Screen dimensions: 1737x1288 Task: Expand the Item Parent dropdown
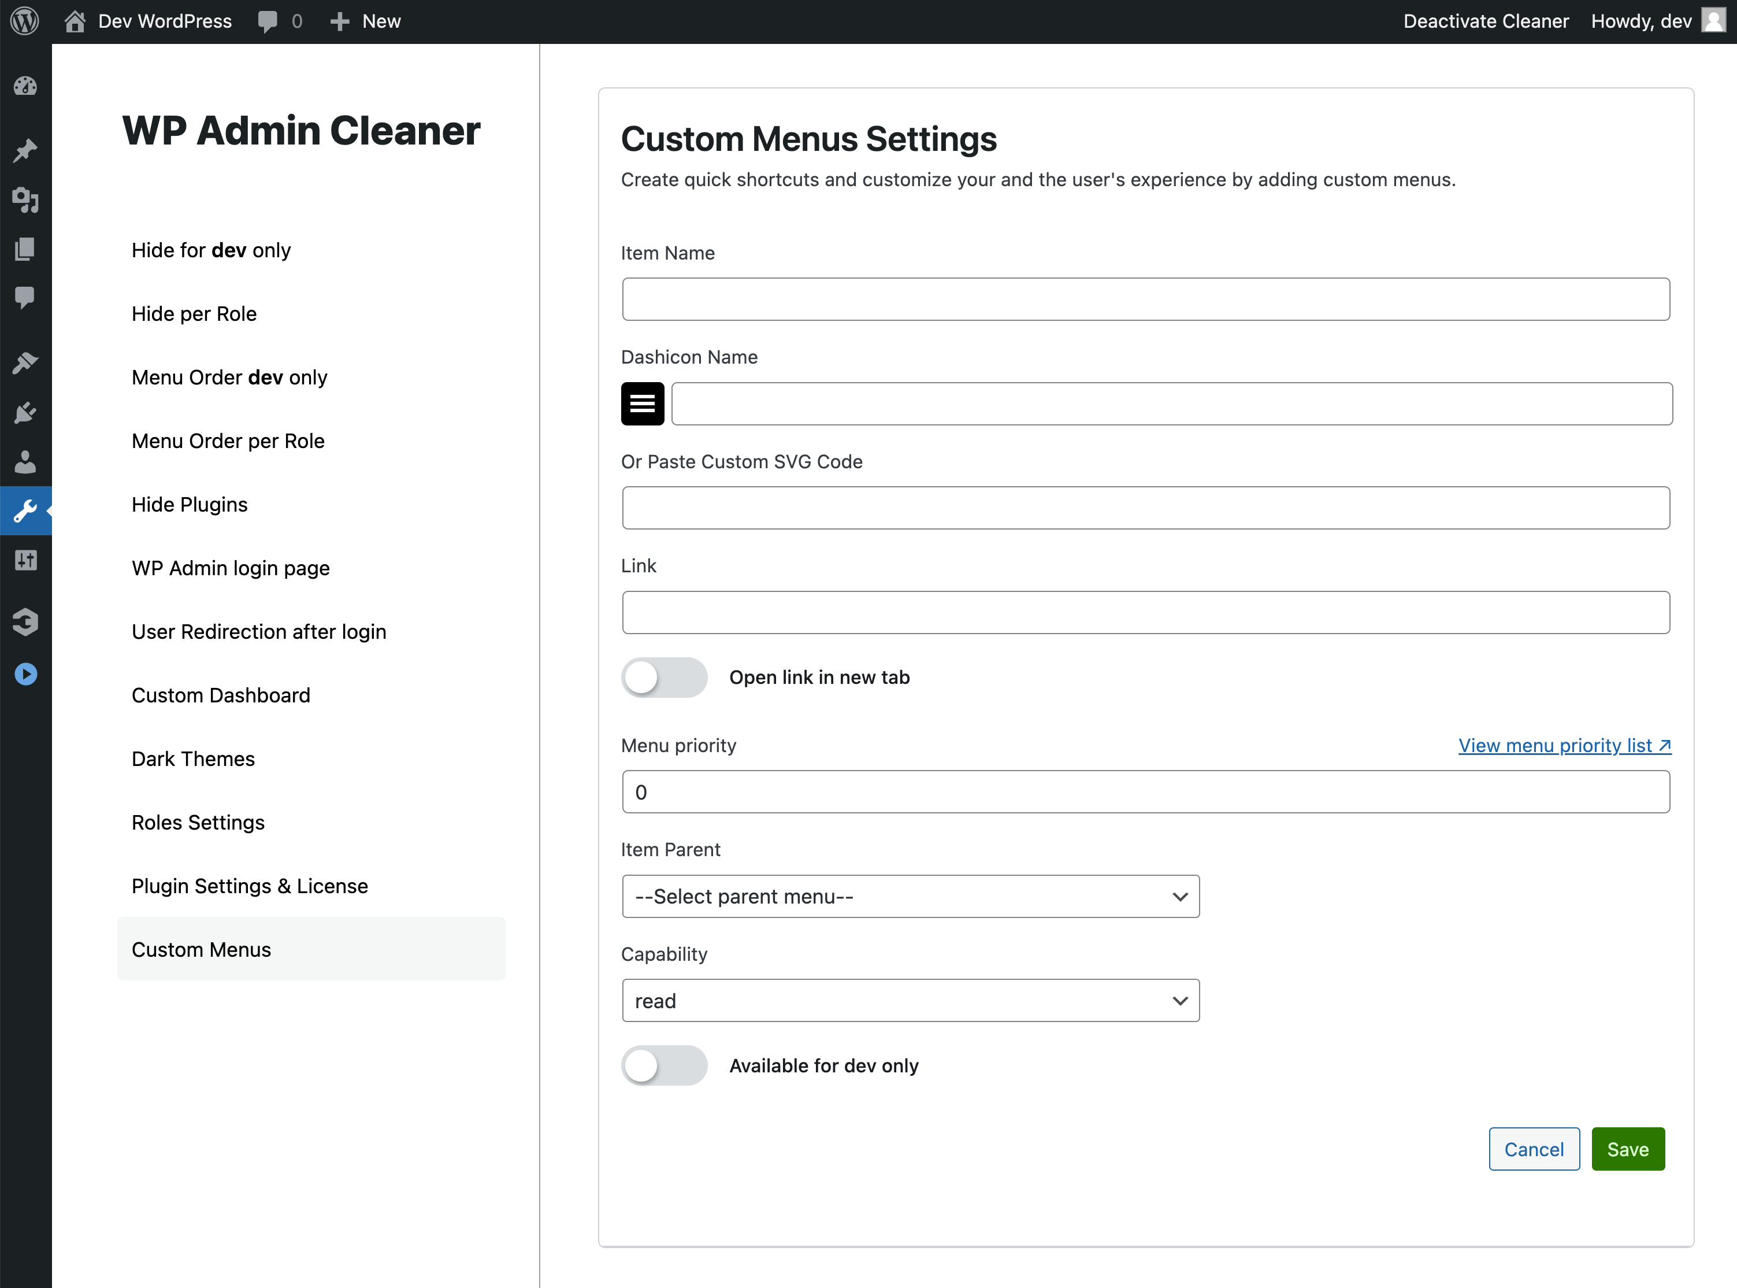click(910, 897)
